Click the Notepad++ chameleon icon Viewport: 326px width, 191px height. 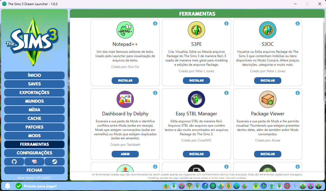[x=125, y=30]
